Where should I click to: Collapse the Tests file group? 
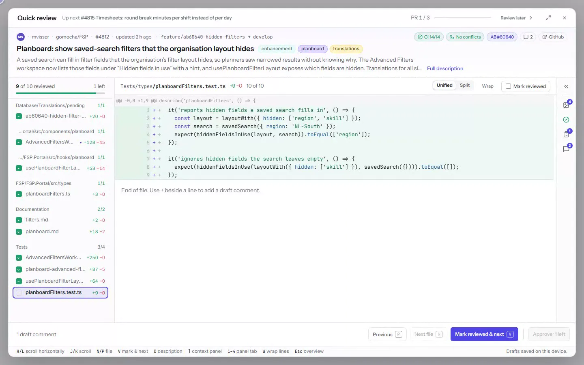point(60,247)
